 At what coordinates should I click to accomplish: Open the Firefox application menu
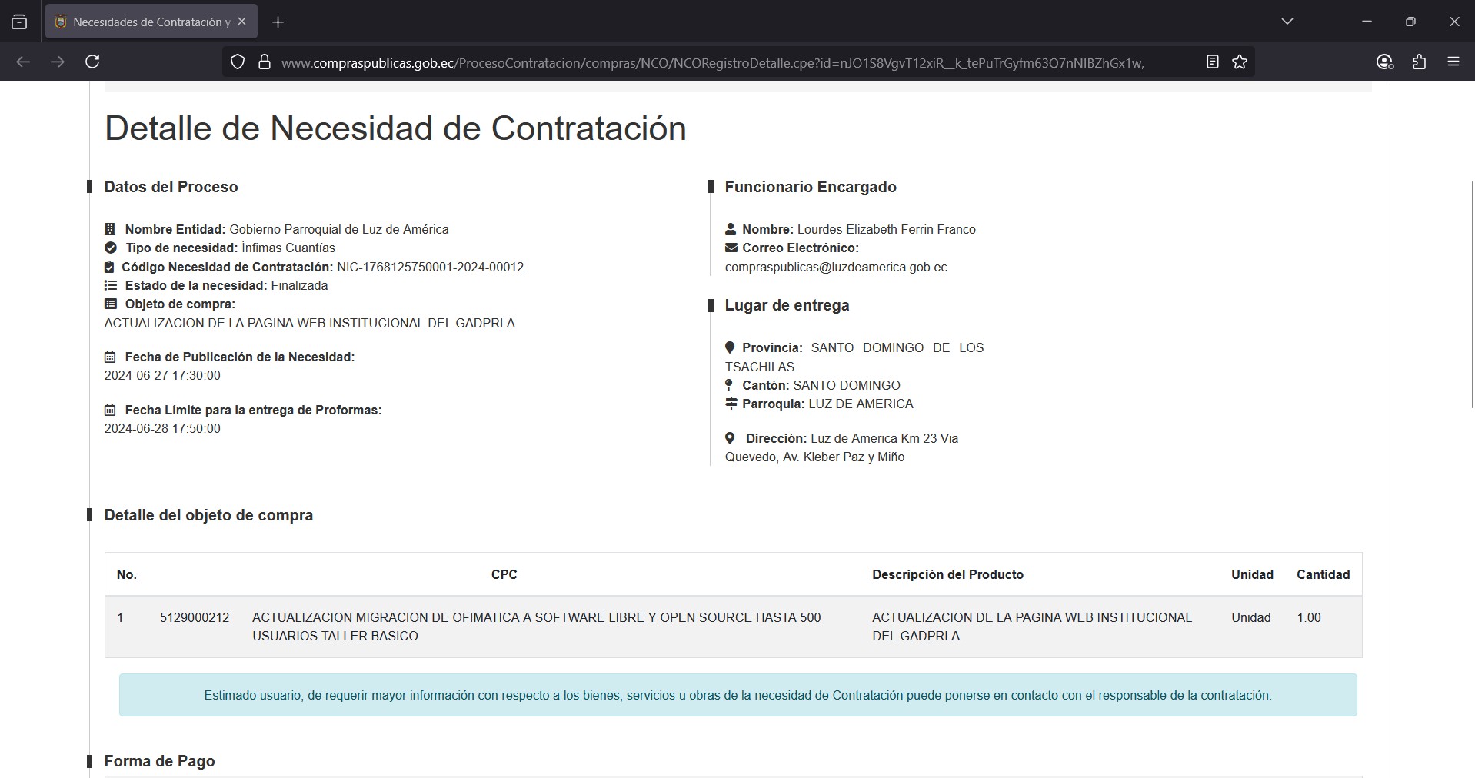[x=1453, y=62]
